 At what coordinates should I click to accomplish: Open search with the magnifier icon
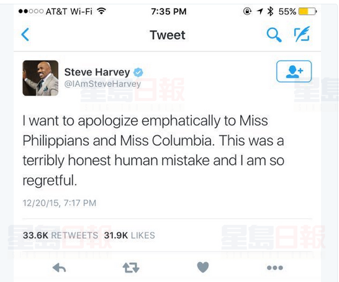pyautogui.click(x=274, y=35)
